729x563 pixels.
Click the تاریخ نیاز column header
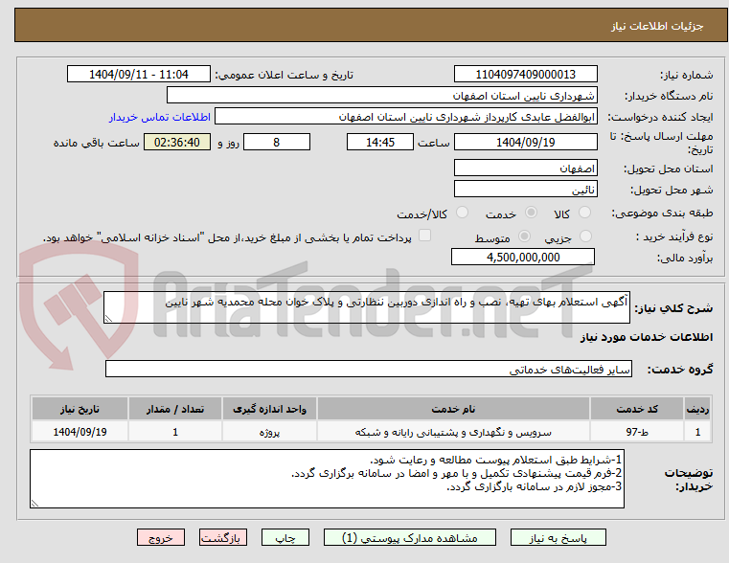click(80, 409)
